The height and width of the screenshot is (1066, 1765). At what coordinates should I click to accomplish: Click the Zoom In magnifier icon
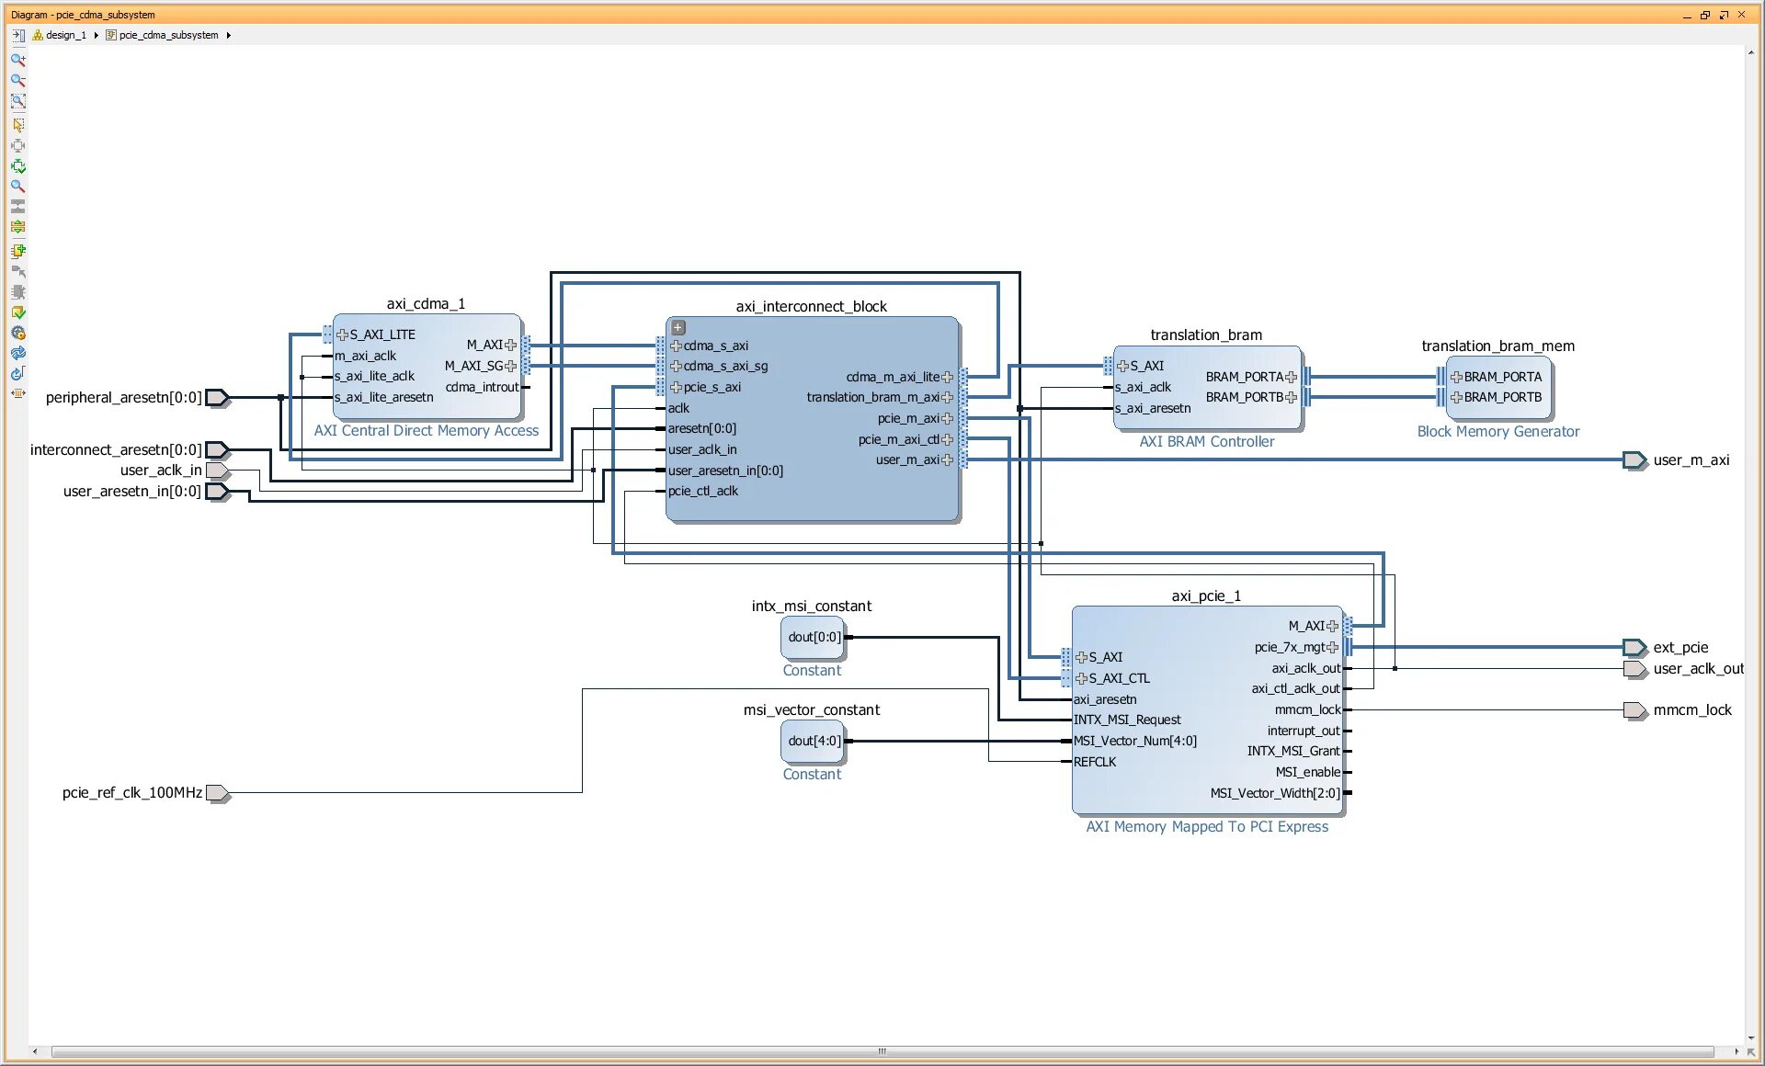pyautogui.click(x=17, y=60)
